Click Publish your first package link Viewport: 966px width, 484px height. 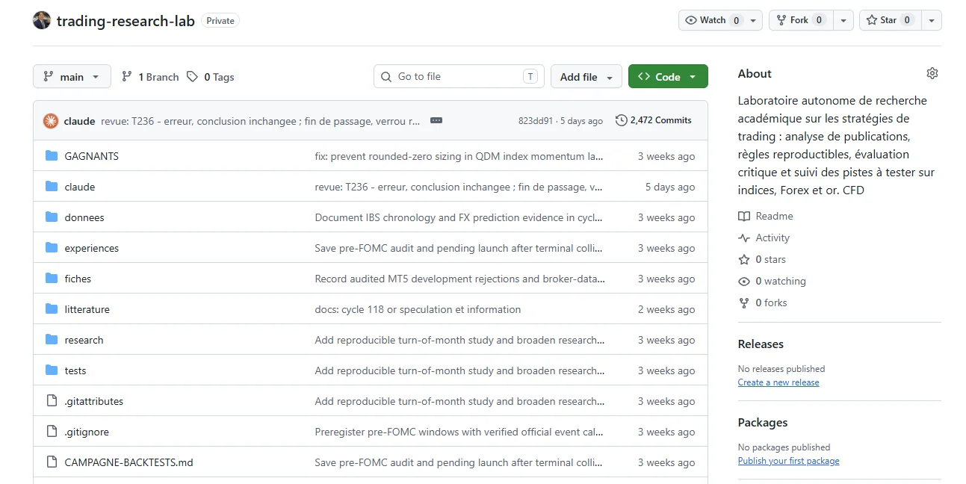coord(788,461)
